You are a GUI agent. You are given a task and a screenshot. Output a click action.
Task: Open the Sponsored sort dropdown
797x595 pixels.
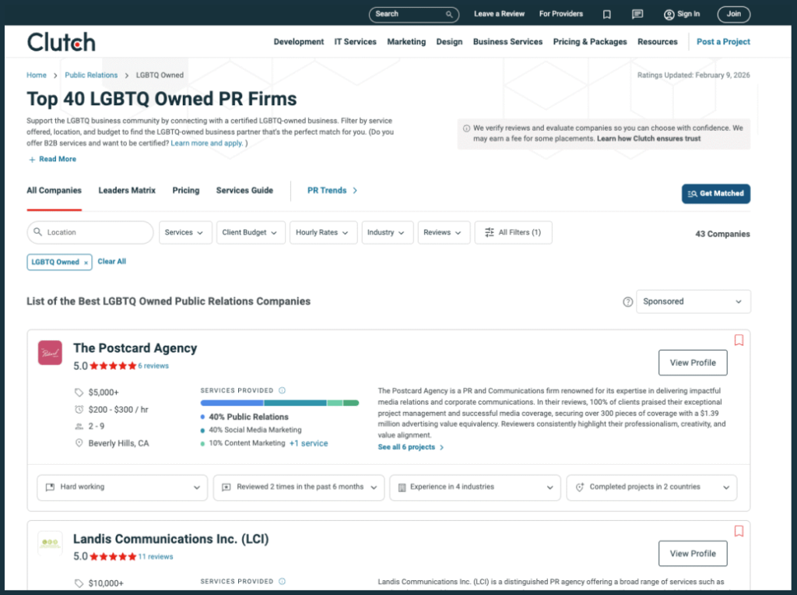(693, 301)
